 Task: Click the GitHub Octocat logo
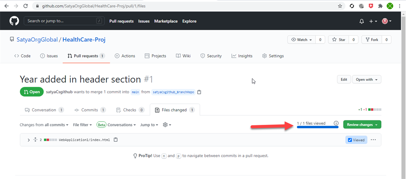click(14, 21)
